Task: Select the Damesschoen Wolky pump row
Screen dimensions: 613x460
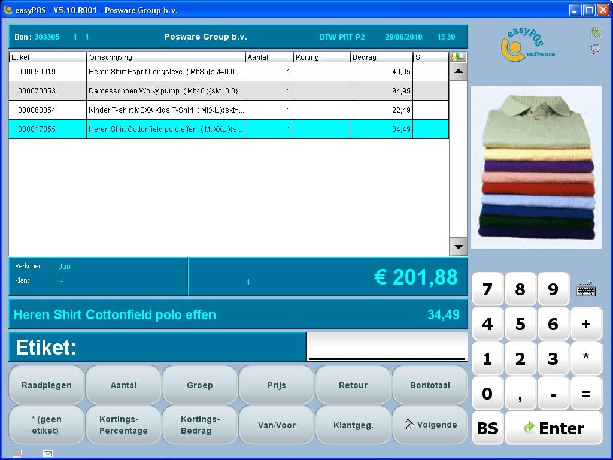Action: 229,91
